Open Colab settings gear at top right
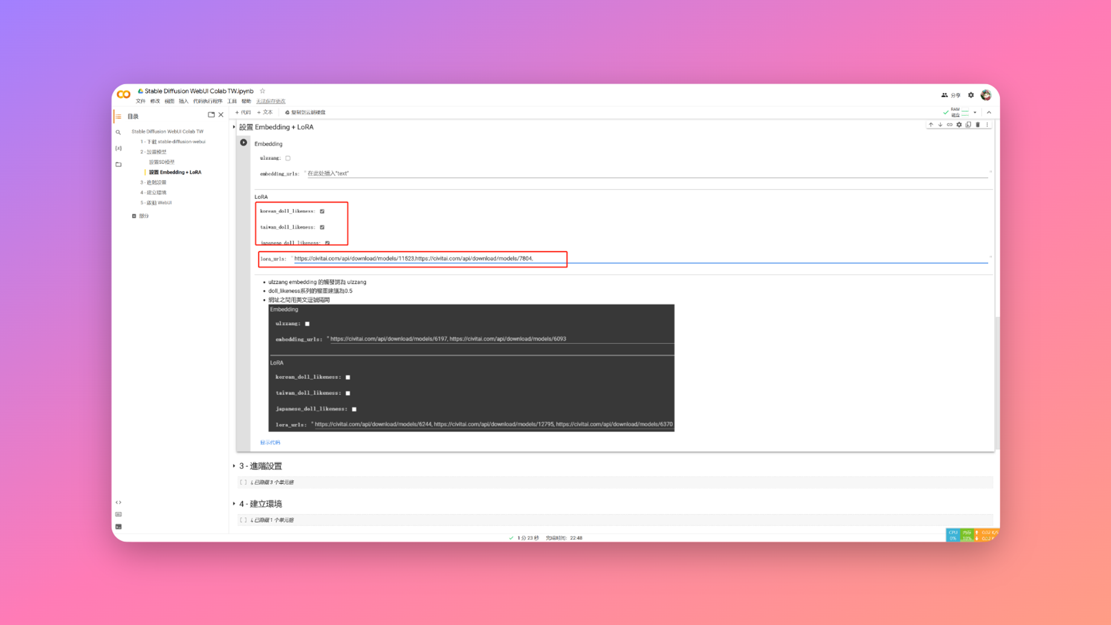The height and width of the screenshot is (625, 1111). pos(971,95)
